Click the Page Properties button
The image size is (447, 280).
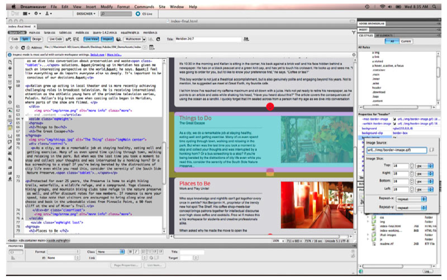[126, 265]
